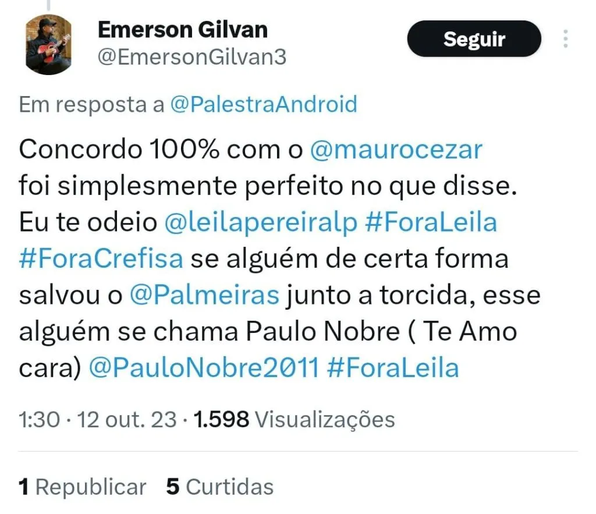Open the #ForaCrefisa hashtag
The width and height of the screenshot is (596, 514).
[101, 258]
